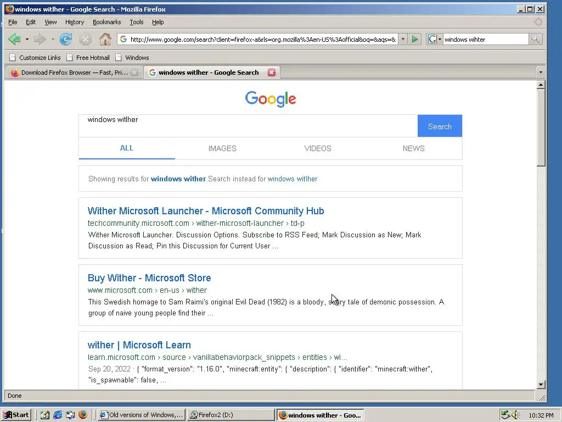562x422 pixels.
Task: Click the Google logo
Action: click(271, 99)
